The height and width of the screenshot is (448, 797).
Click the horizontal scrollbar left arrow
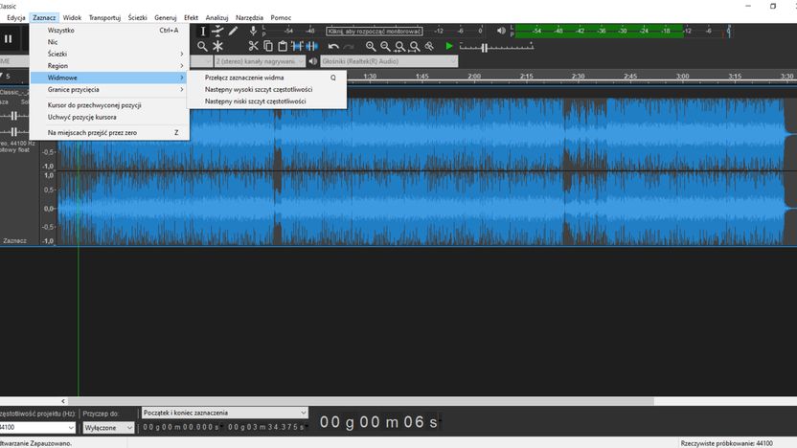click(63, 401)
